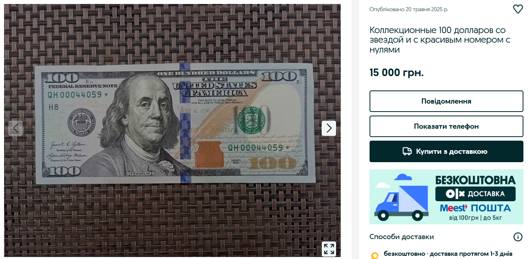Open Повідомлення to message the seller
Viewport: 529px width, 259px height.
[x=446, y=101]
